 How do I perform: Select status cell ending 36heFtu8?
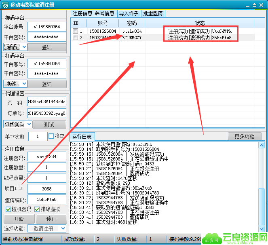200,38
